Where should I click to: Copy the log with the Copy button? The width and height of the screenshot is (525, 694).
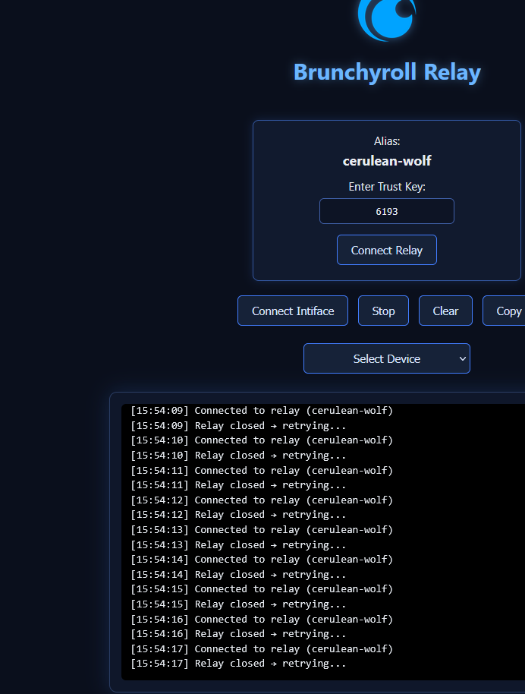pos(507,311)
